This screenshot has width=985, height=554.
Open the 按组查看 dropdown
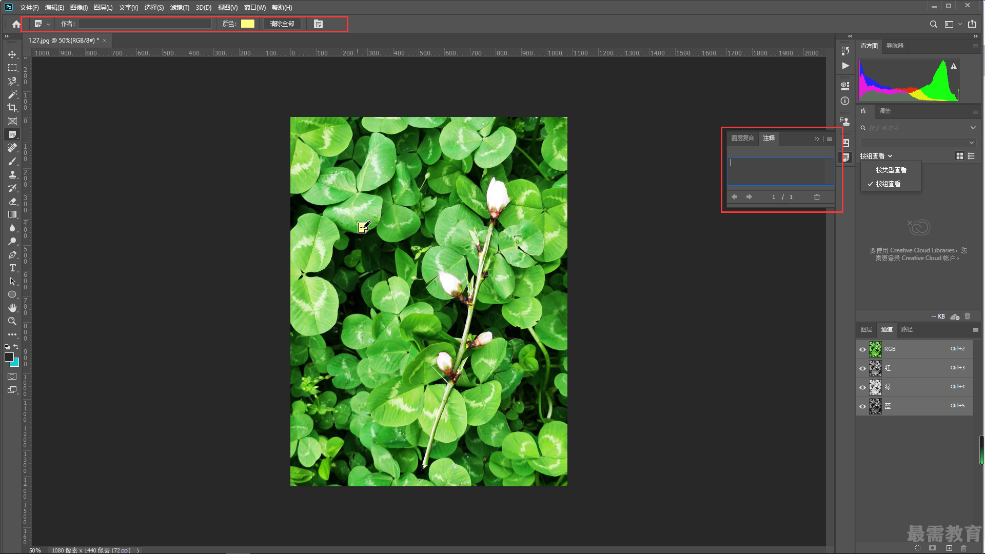tap(876, 156)
